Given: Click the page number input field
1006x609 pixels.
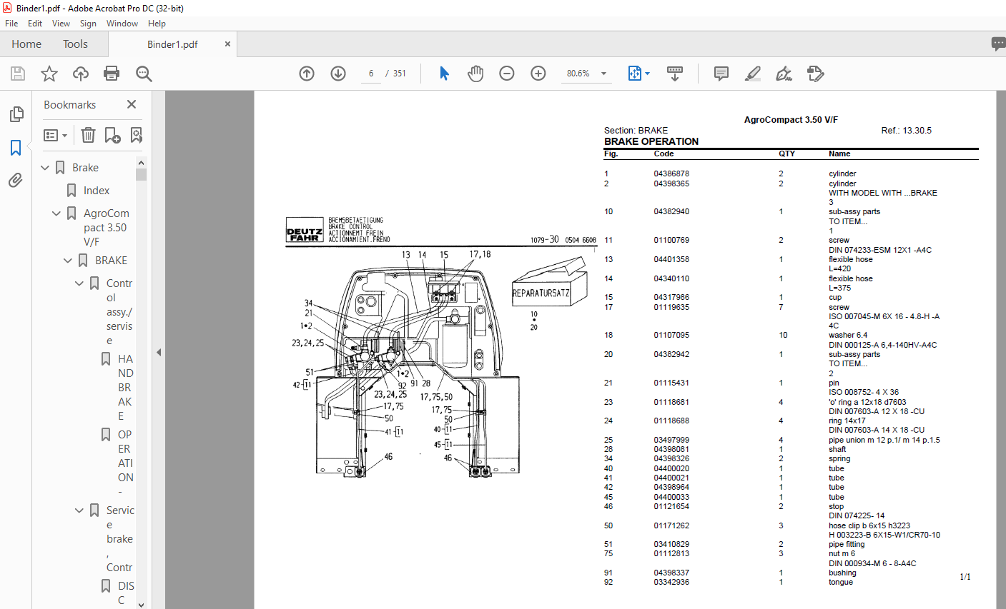Looking at the screenshot, I should [x=371, y=74].
